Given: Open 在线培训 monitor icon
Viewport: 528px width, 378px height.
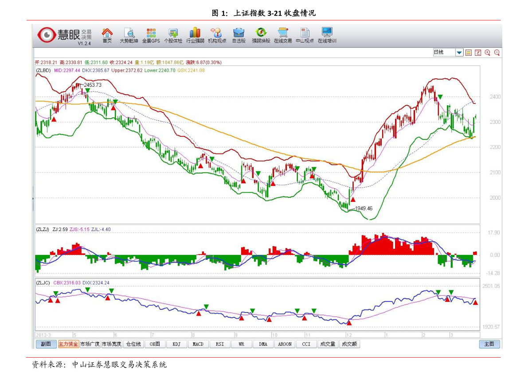Looking at the screenshot, I should click(327, 34).
